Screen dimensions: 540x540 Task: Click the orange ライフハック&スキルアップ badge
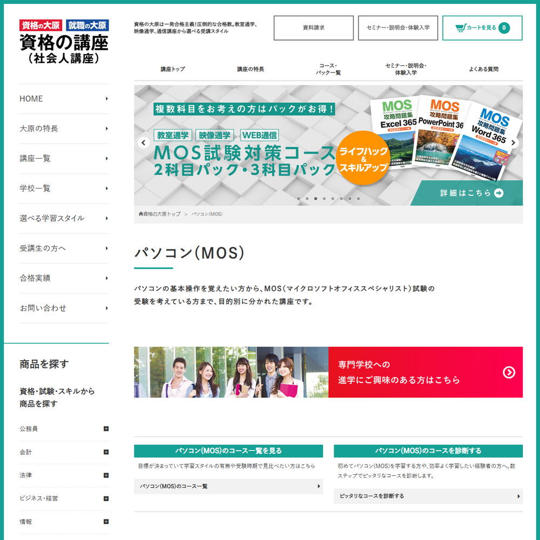(x=363, y=158)
